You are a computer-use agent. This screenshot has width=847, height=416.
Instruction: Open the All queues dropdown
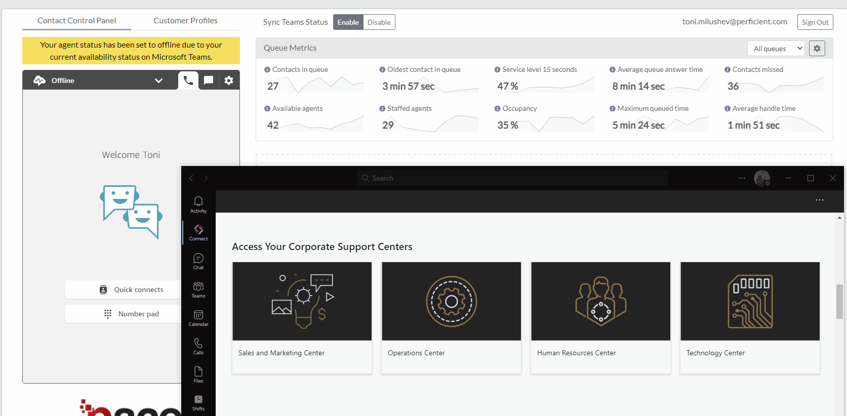coord(776,49)
